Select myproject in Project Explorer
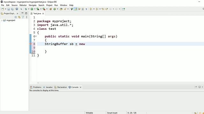204x114 pixels. (x=11, y=20)
